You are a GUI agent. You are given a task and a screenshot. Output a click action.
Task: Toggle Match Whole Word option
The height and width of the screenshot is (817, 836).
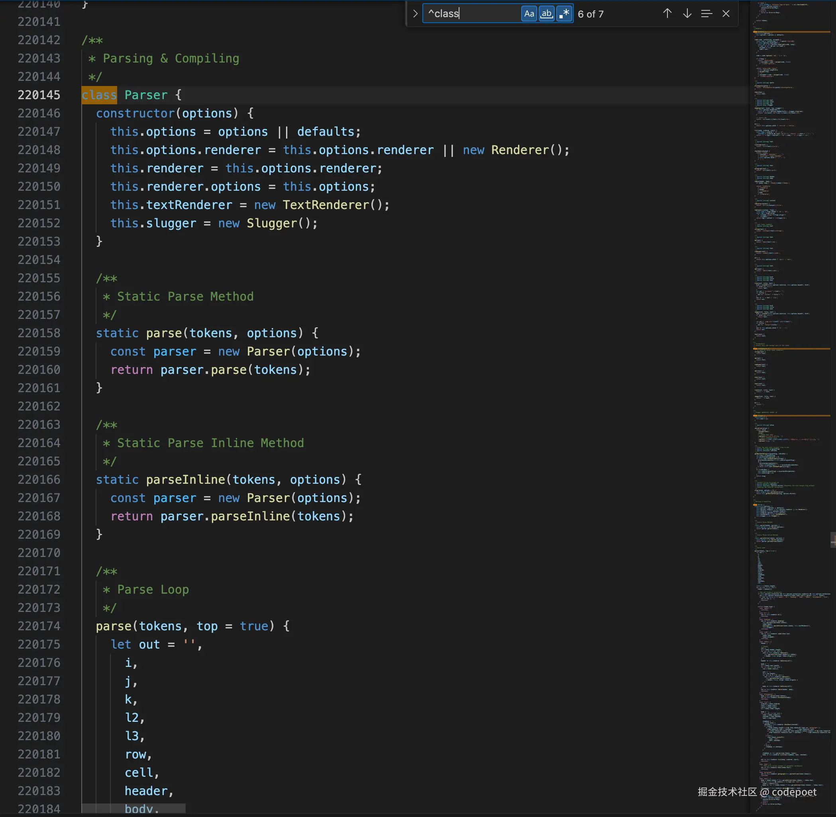point(547,14)
